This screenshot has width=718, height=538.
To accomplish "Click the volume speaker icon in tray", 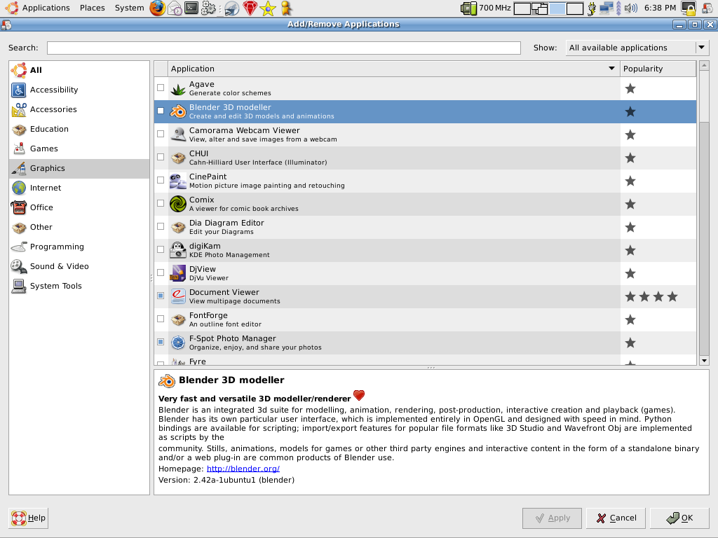I will (631, 8).
